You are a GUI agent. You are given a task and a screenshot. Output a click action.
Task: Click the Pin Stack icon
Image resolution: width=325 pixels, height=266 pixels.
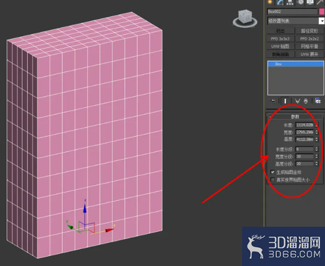[272, 101]
